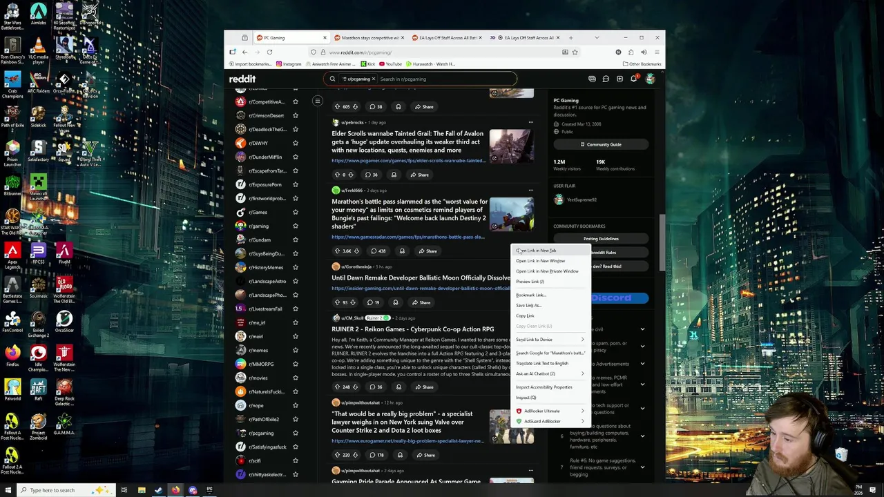
Task: Favorite r/scifi with its star
Action: tap(295, 460)
